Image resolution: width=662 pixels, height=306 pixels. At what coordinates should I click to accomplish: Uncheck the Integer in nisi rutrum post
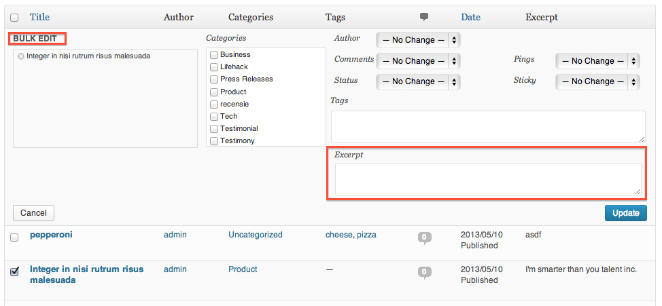click(x=14, y=272)
